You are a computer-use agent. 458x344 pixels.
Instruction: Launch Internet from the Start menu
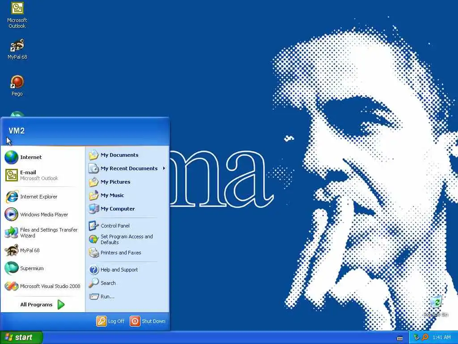click(x=42, y=157)
